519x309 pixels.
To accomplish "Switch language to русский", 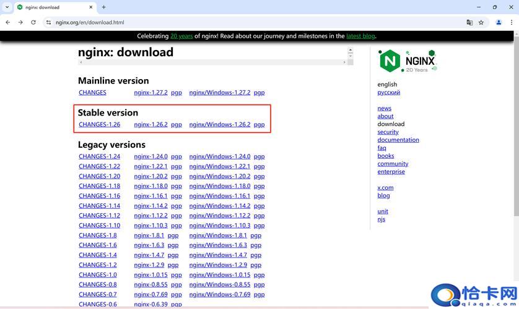I will 388,93.
